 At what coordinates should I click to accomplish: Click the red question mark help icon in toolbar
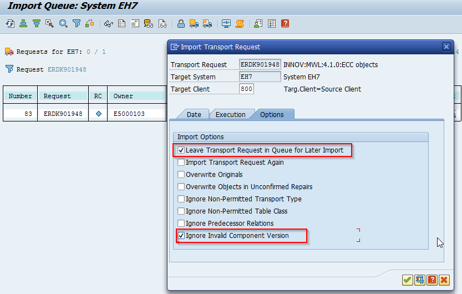point(285,23)
